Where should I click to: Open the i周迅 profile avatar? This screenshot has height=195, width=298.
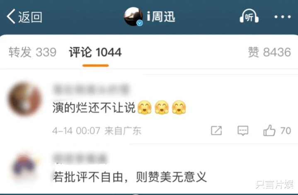(133, 17)
